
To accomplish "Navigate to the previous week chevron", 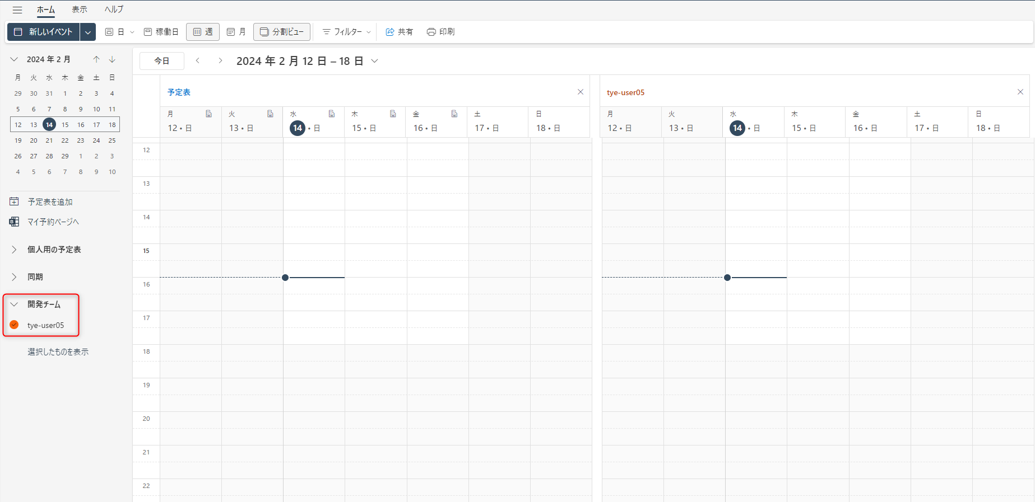I will 198,60.
